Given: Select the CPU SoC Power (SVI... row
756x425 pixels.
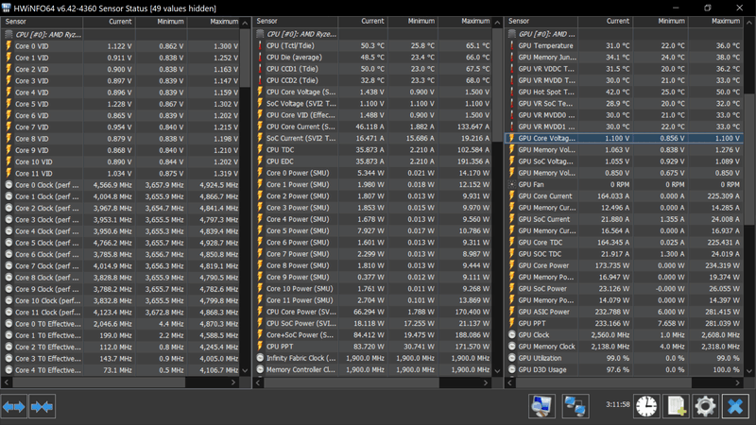Looking at the screenshot, I should pyautogui.click(x=372, y=323).
